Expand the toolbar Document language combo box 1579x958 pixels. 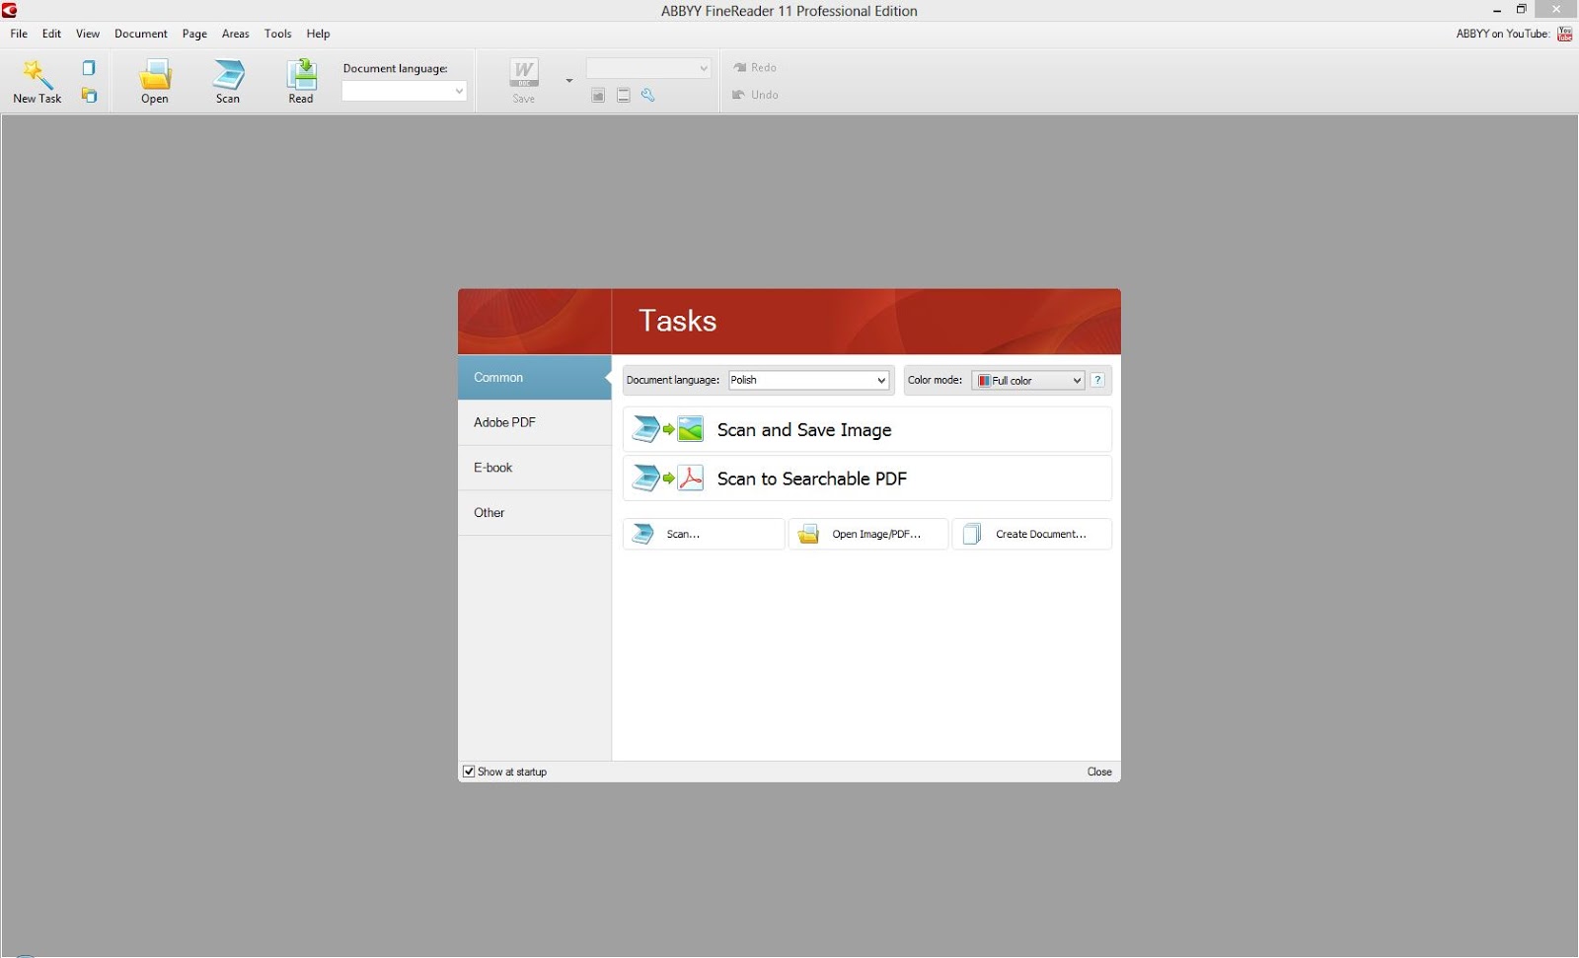[404, 91]
